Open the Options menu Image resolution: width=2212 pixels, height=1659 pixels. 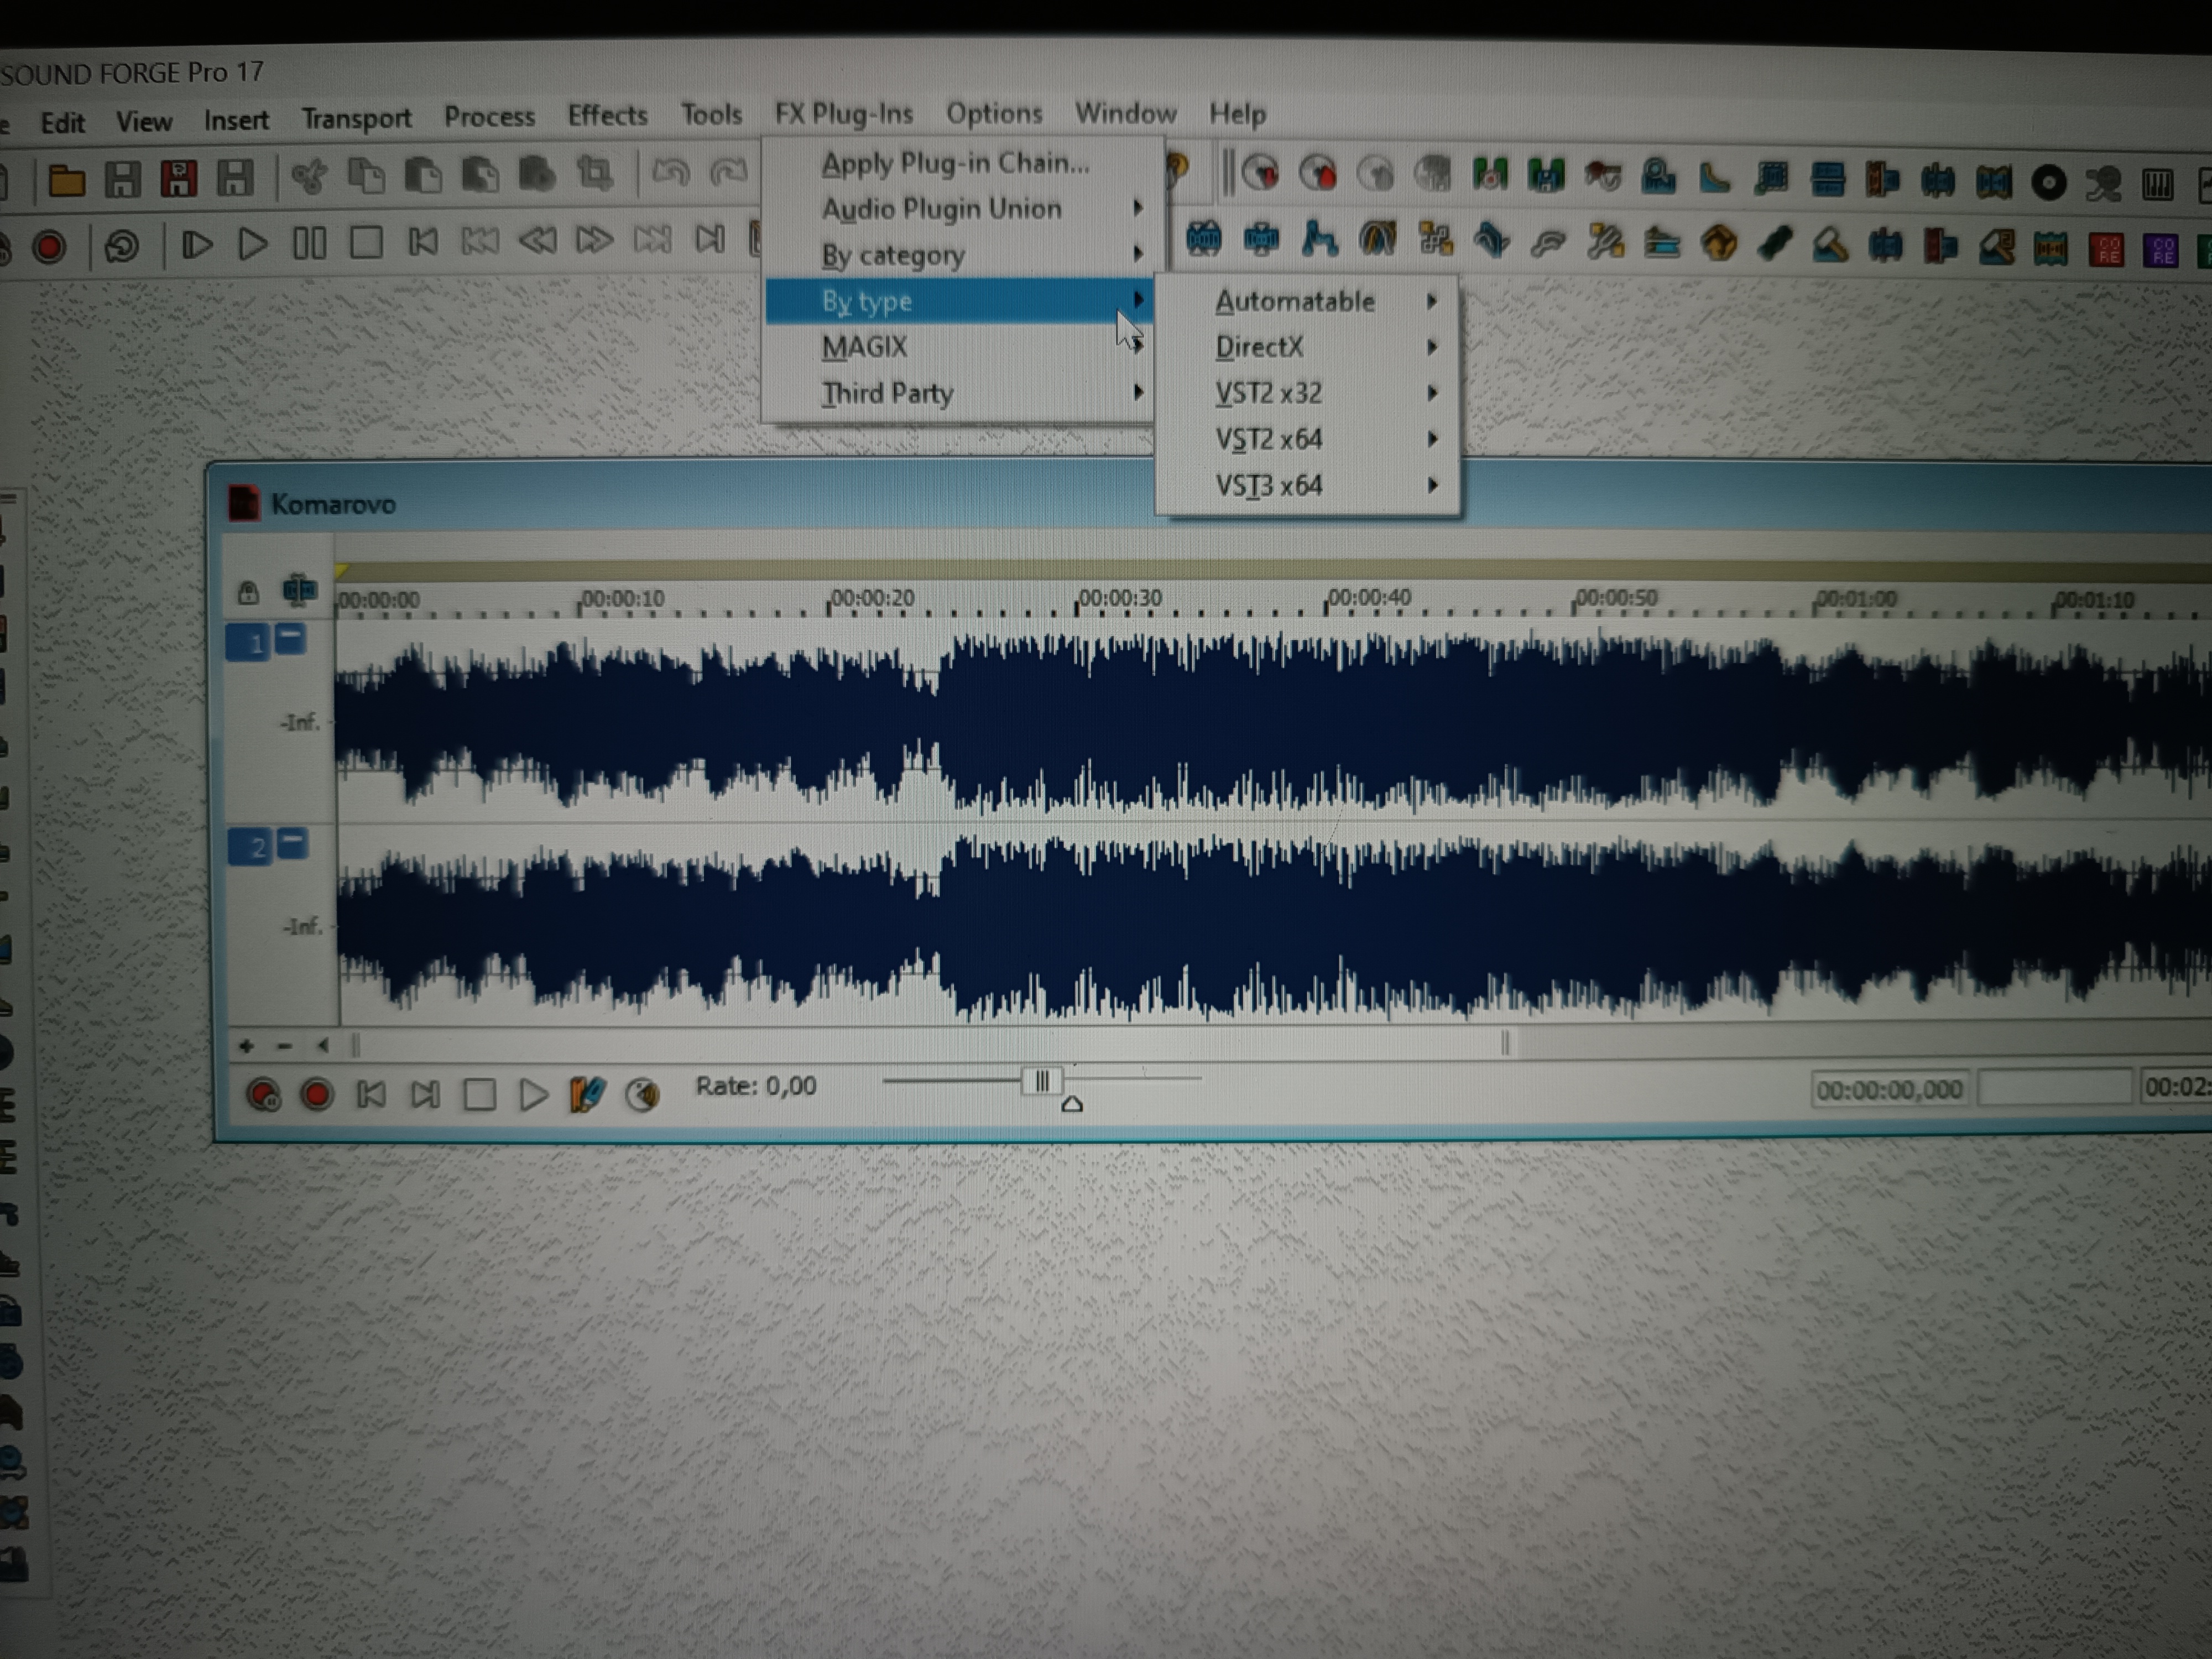994,113
